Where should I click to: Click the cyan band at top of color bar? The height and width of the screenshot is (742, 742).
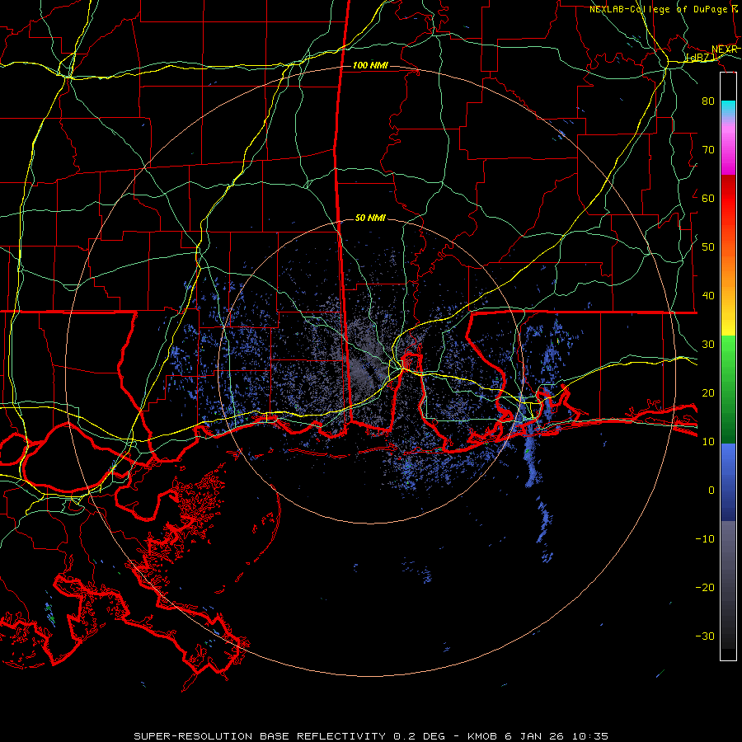728,109
